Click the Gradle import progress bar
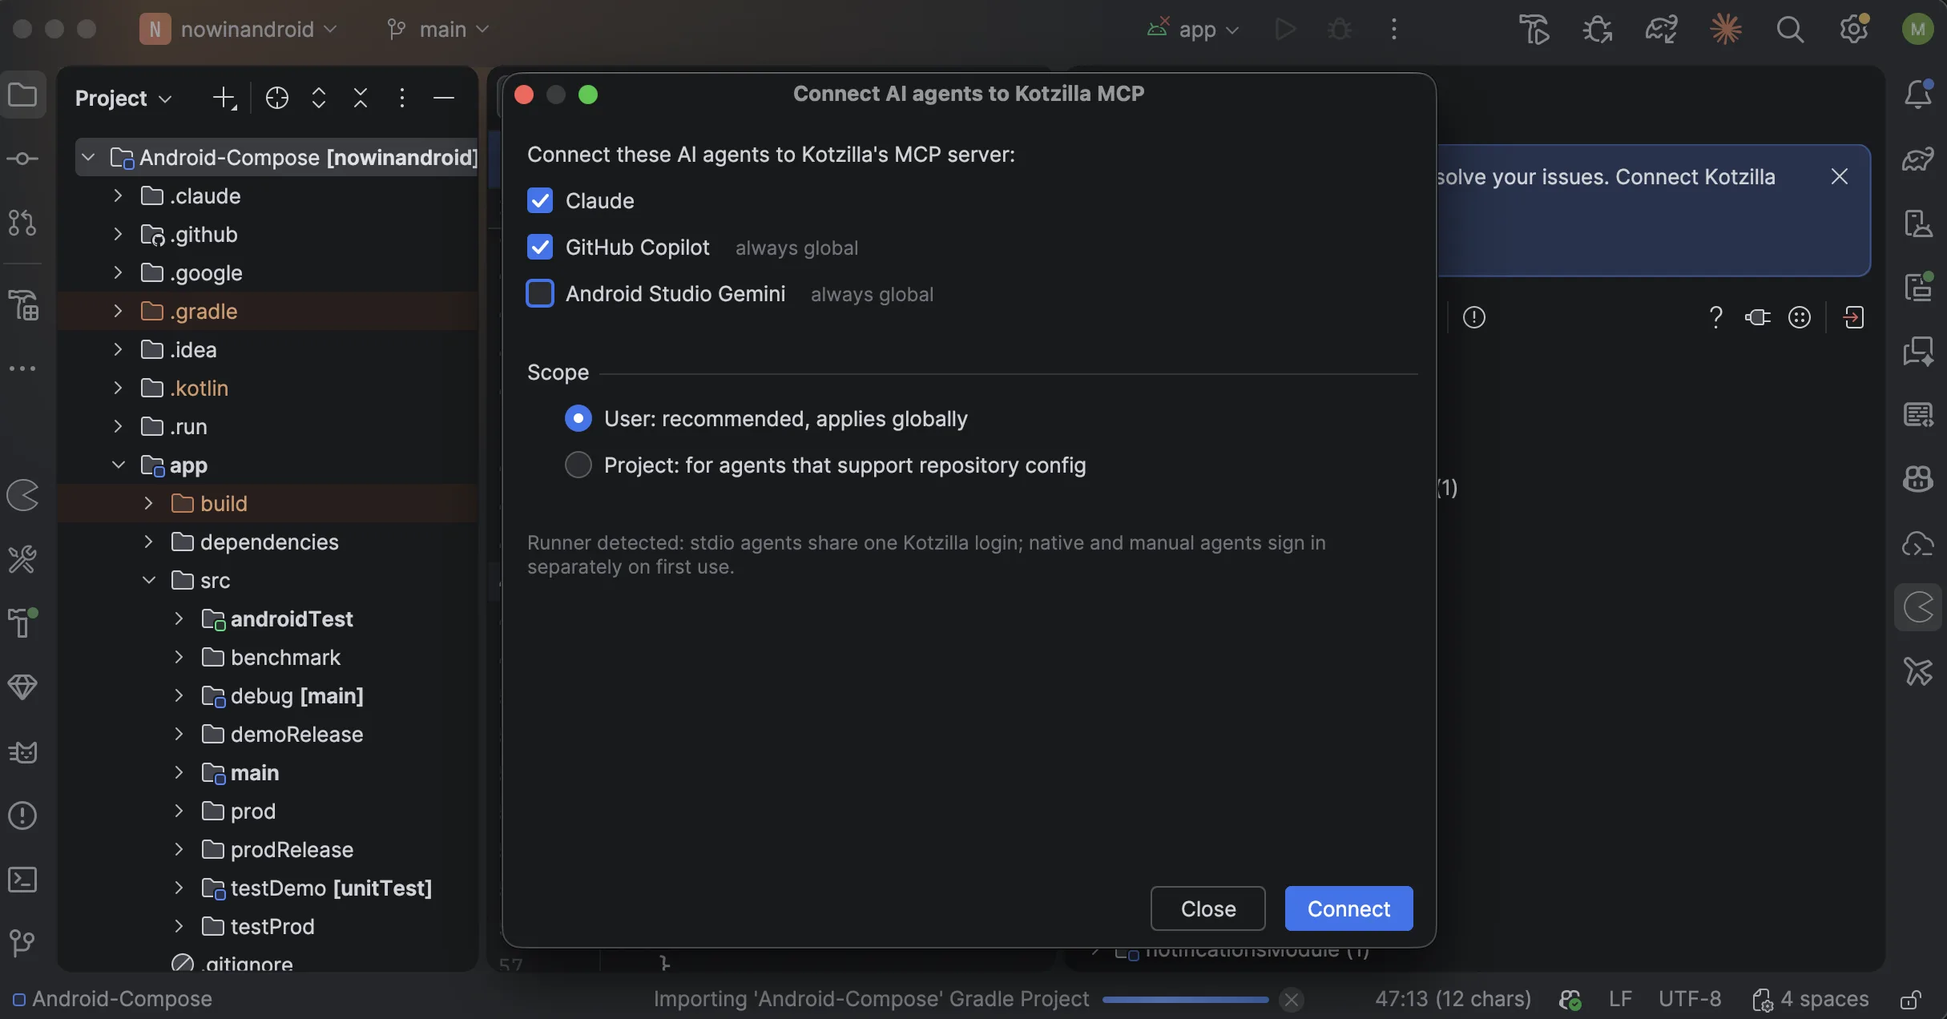 tap(1186, 999)
